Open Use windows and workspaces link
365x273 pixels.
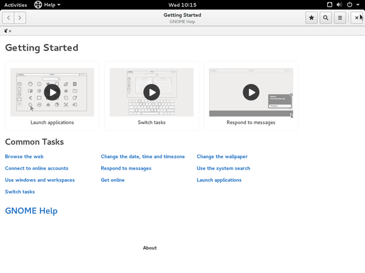pyautogui.click(x=40, y=180)
